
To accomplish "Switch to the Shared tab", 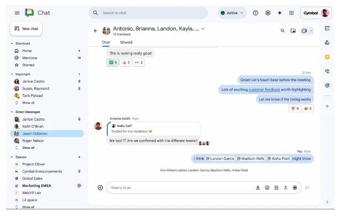I will (x=126, y=42).
